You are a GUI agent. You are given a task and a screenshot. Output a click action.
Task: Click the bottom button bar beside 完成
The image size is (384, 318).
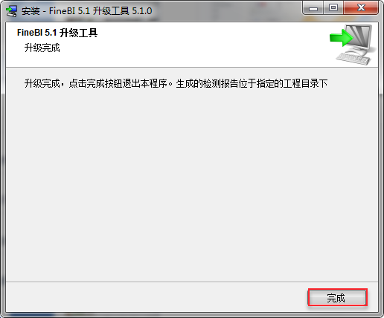(x=156, y=297)
